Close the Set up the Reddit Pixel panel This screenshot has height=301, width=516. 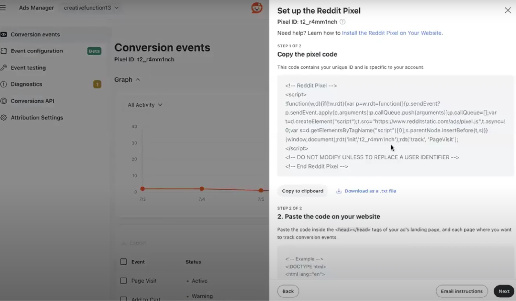[x=507, y=10]
